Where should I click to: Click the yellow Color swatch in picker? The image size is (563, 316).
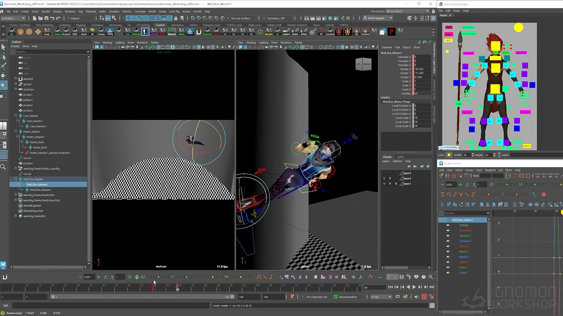tap(449, 155)
